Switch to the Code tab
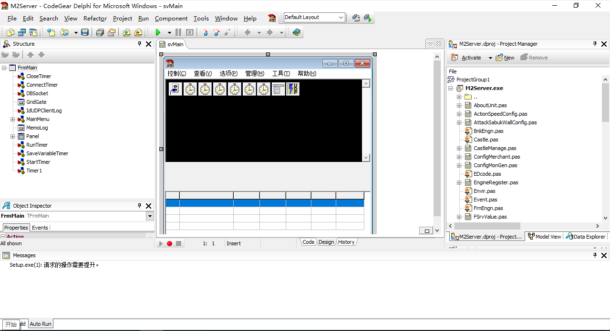 [309, 242]
